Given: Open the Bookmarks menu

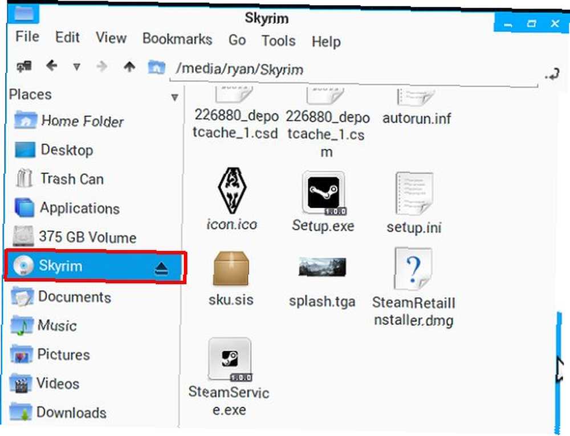Looking at the screenshot, I should pos(177,39).
